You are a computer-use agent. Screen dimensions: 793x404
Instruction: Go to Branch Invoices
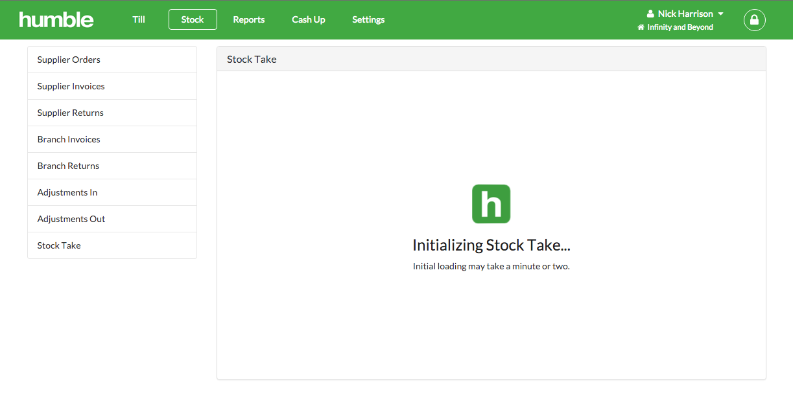pyautogui.click(x=112, y=139)
